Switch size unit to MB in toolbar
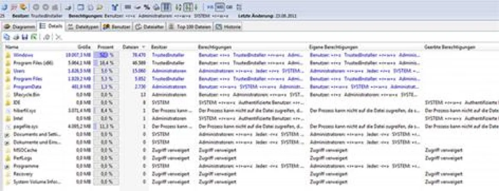 (x=220, y=7)
